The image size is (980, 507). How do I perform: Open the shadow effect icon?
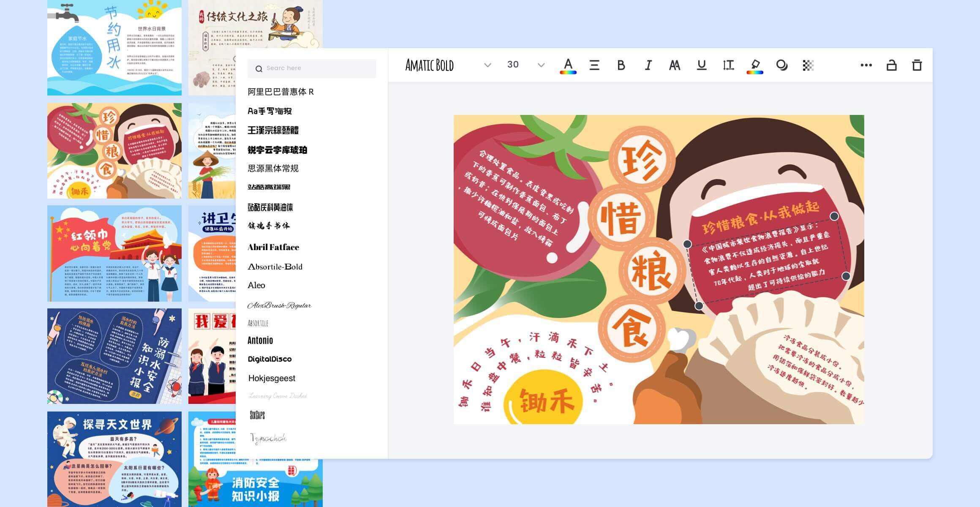781,65
